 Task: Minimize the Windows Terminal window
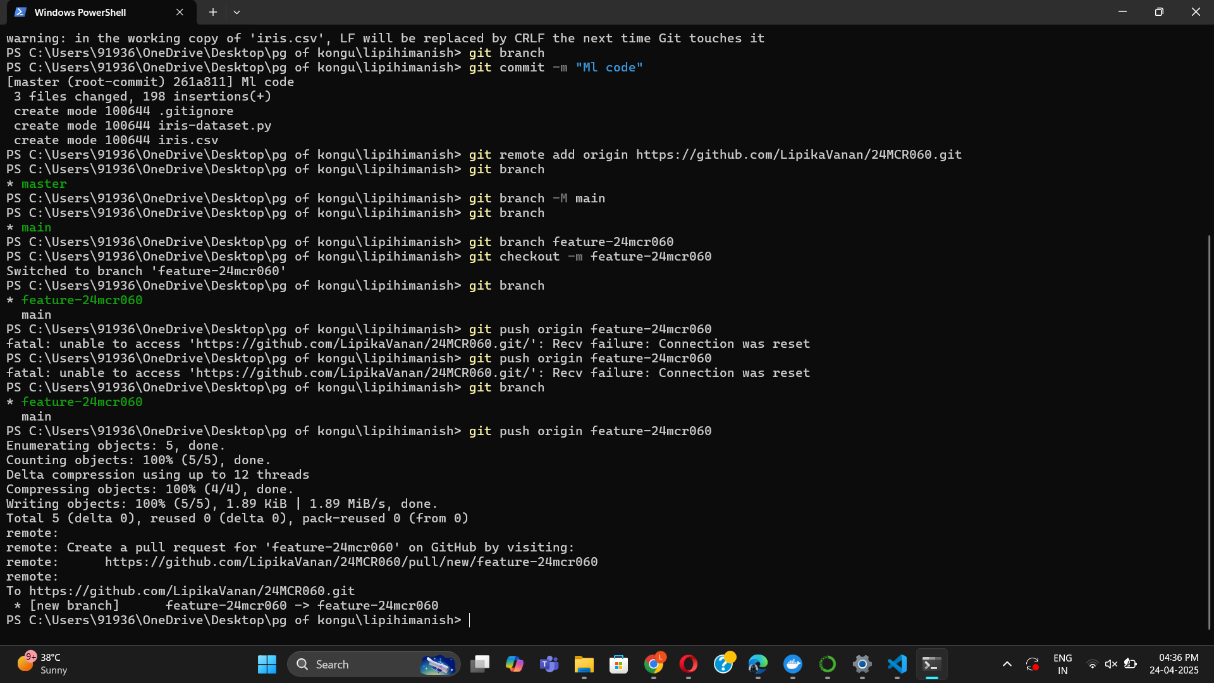[1122, 12]
